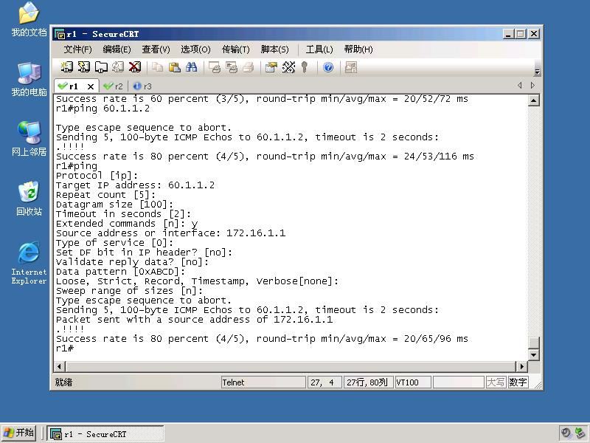Select Internet Explorer desktop icon
590x443 pixels.
pos(29,263)
